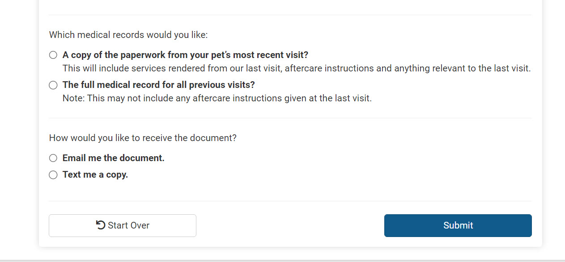The height and width of the screenshot is (262, 565).
Task: Click the bold label about most recent visit paperwork
Action: [185, 55]
